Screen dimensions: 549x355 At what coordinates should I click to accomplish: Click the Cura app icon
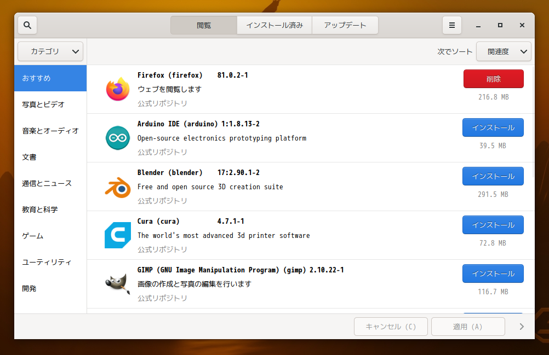coord(118,235)
